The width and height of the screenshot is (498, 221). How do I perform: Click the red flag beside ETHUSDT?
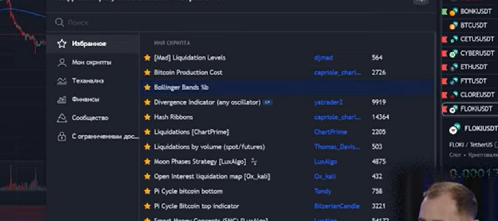point(445,67)
